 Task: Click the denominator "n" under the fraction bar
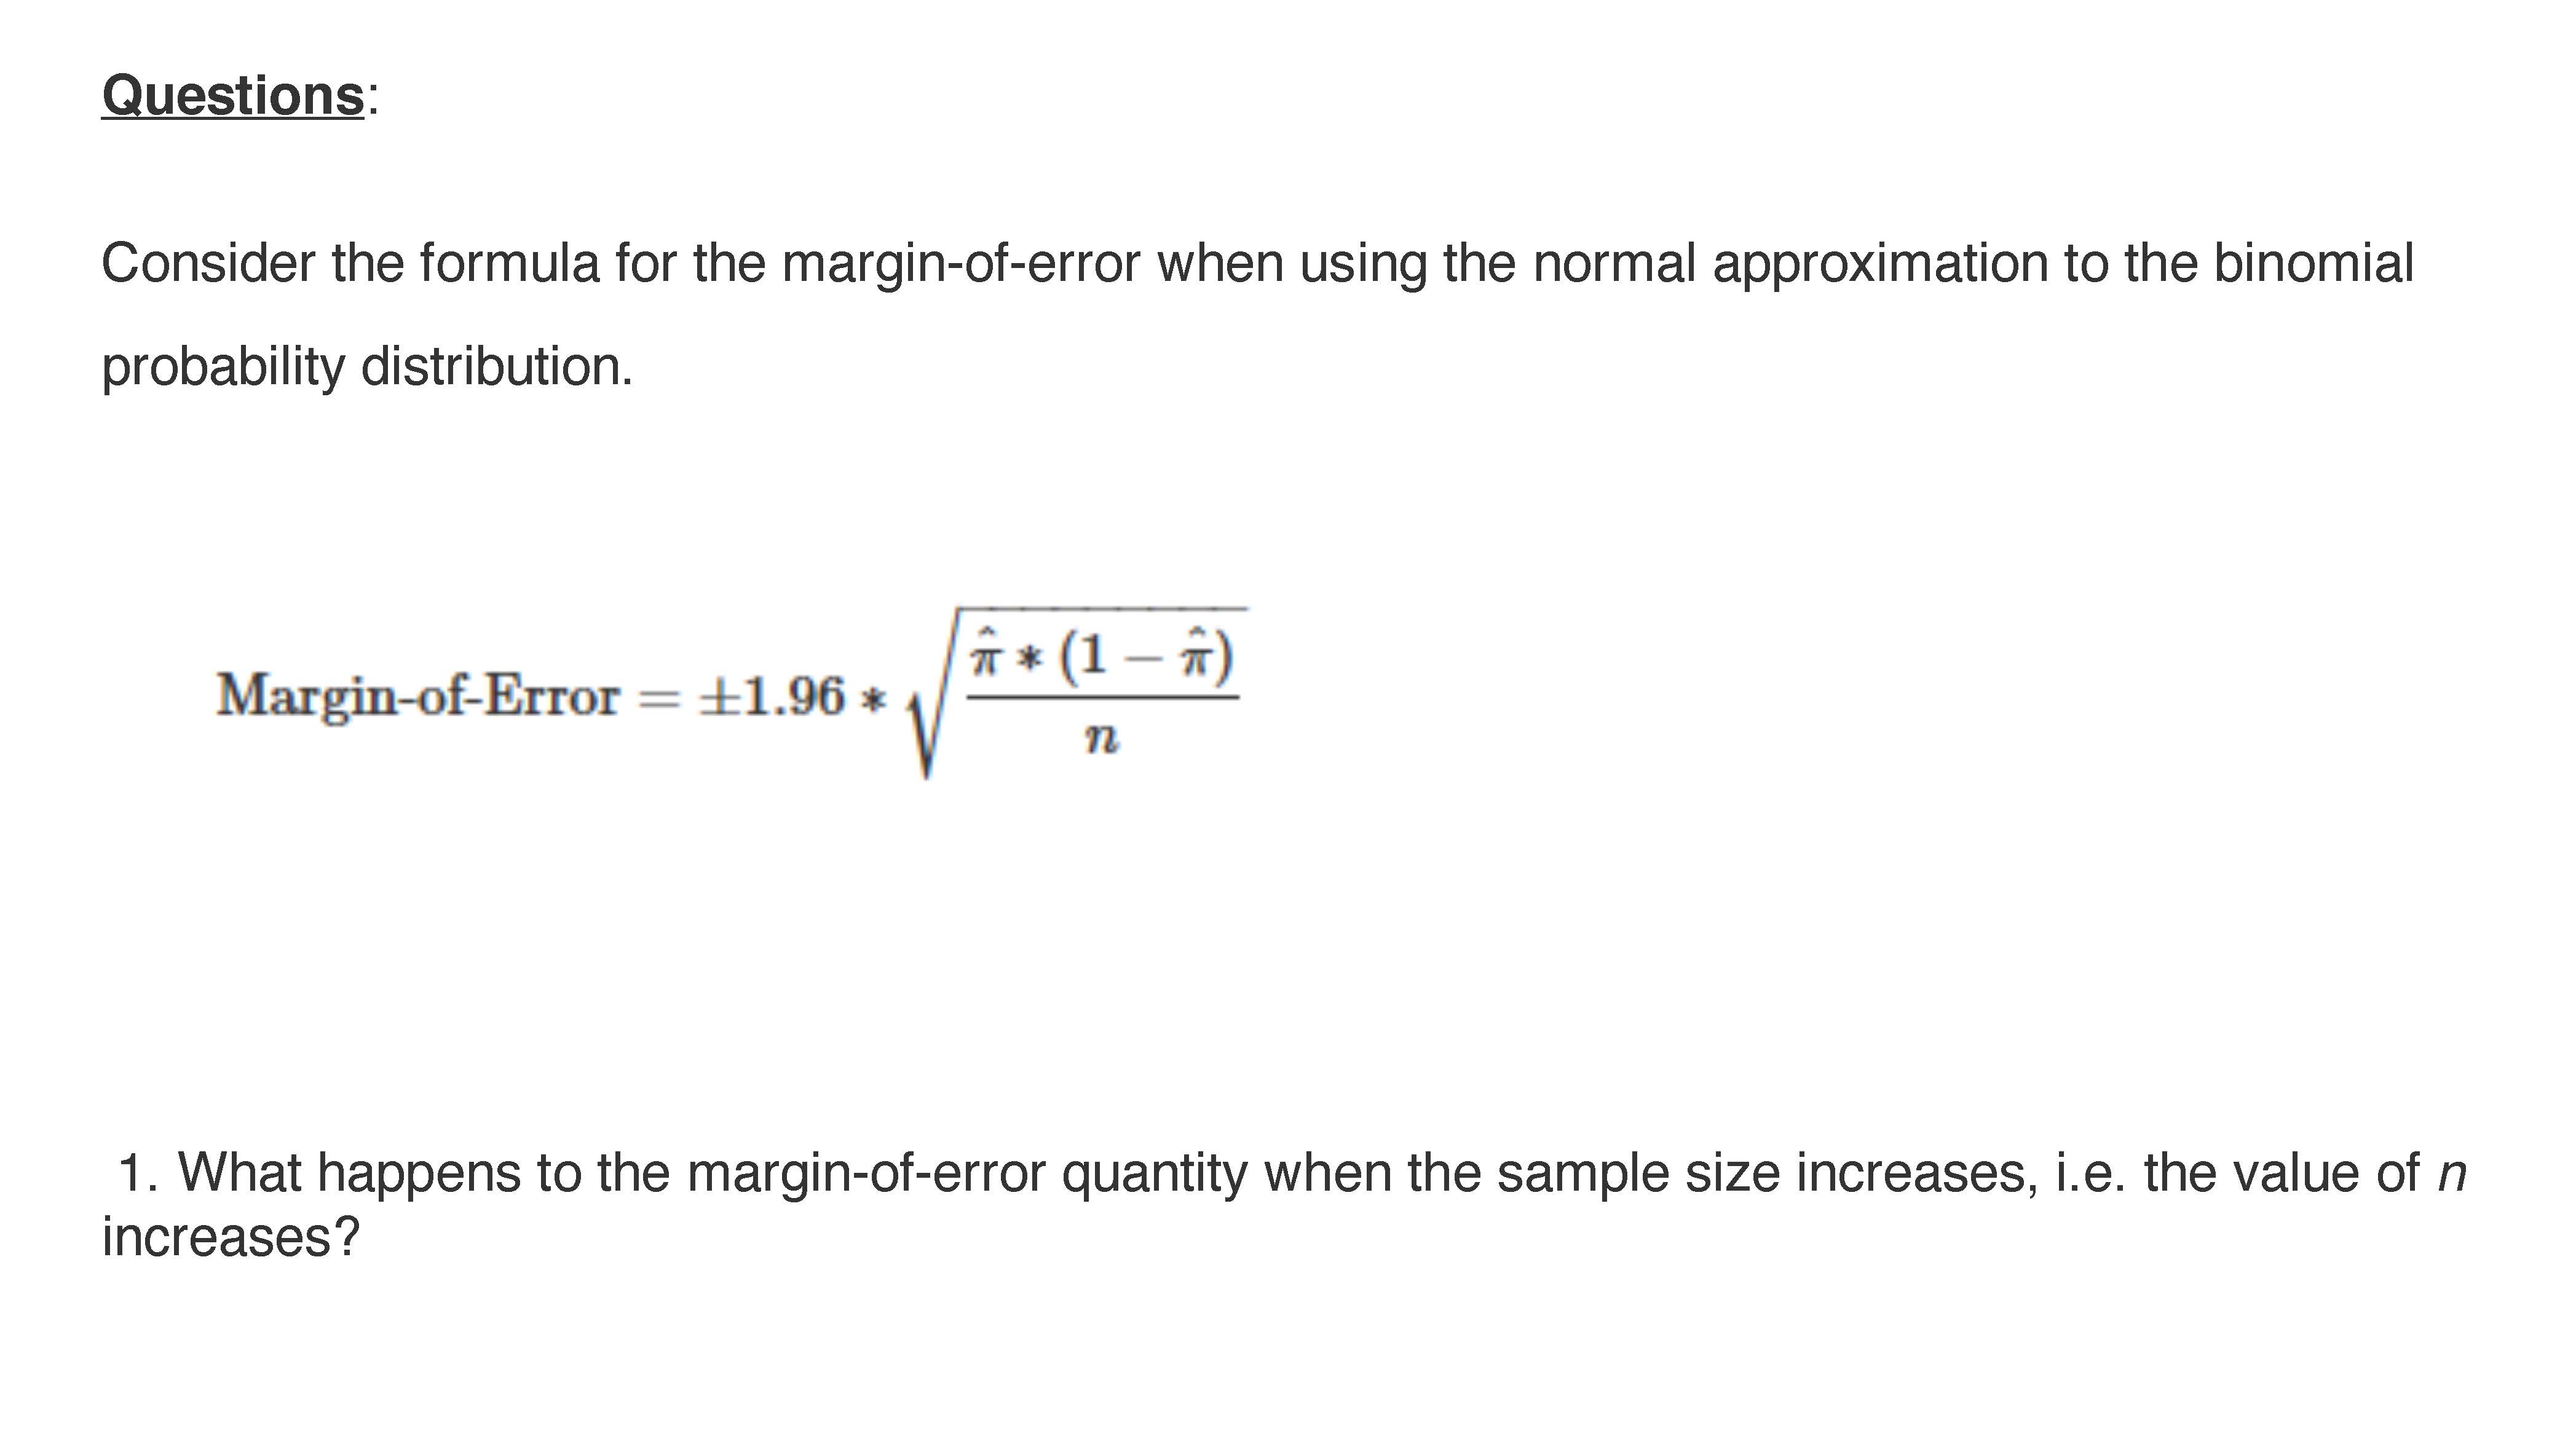(1101, 739)
